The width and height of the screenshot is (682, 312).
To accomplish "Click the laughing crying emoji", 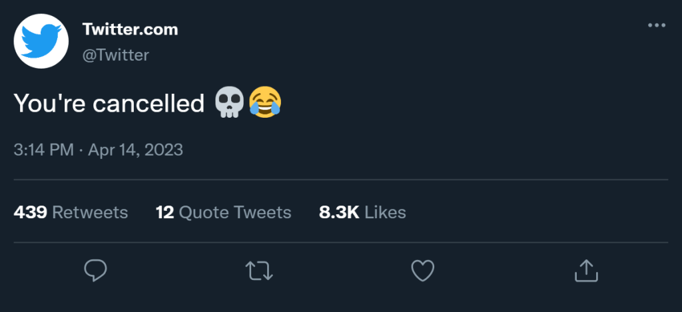I will 264,104.
